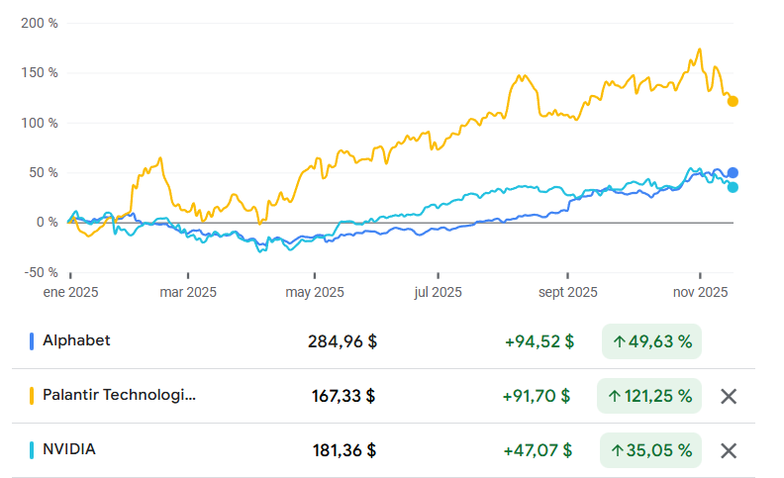Click Alphabet's blue color marker

32,341
